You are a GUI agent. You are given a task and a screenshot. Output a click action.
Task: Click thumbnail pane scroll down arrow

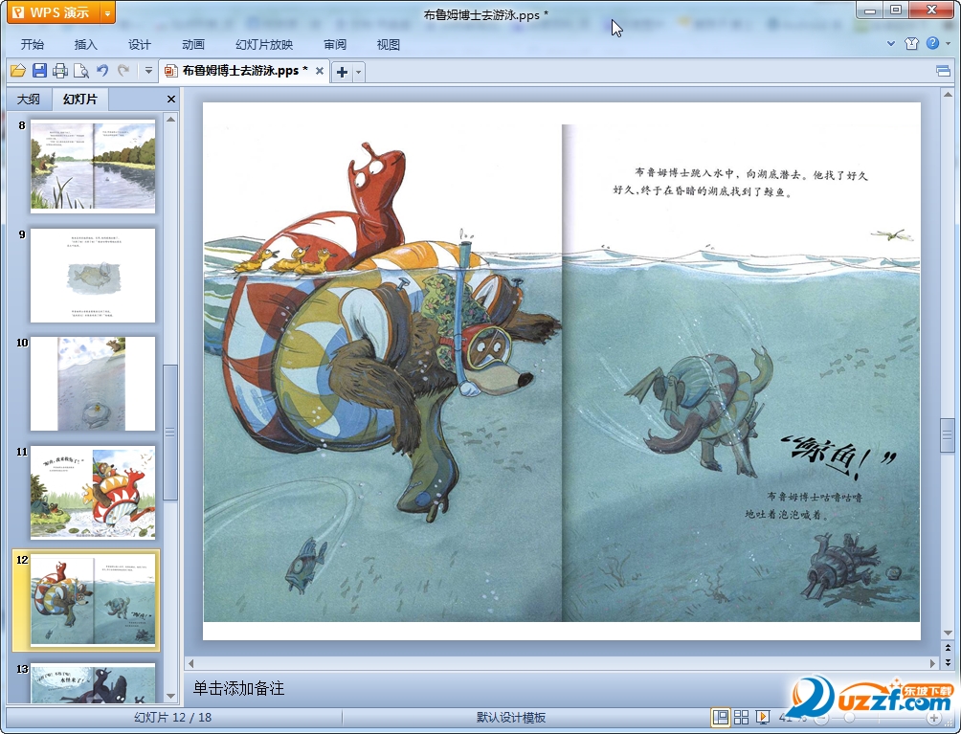[x=171, y=696]
